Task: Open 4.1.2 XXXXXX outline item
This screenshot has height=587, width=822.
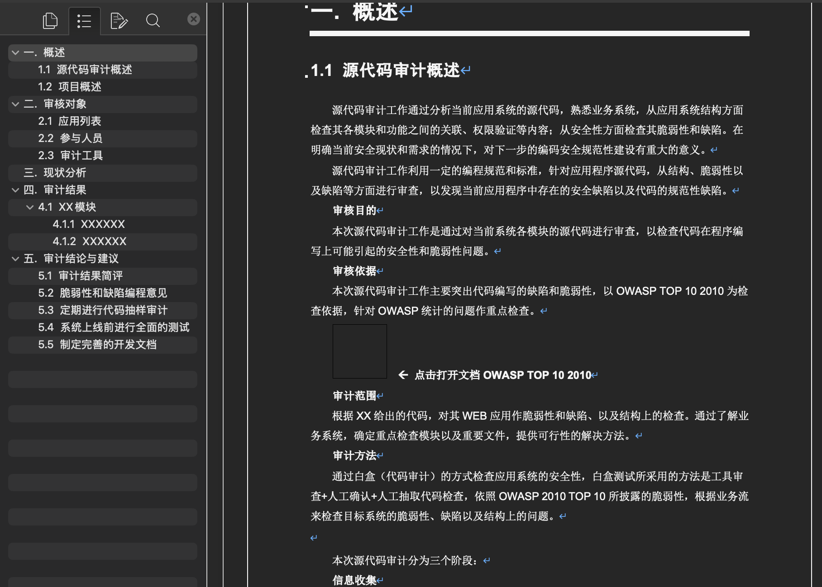Action: click(90, 241)
